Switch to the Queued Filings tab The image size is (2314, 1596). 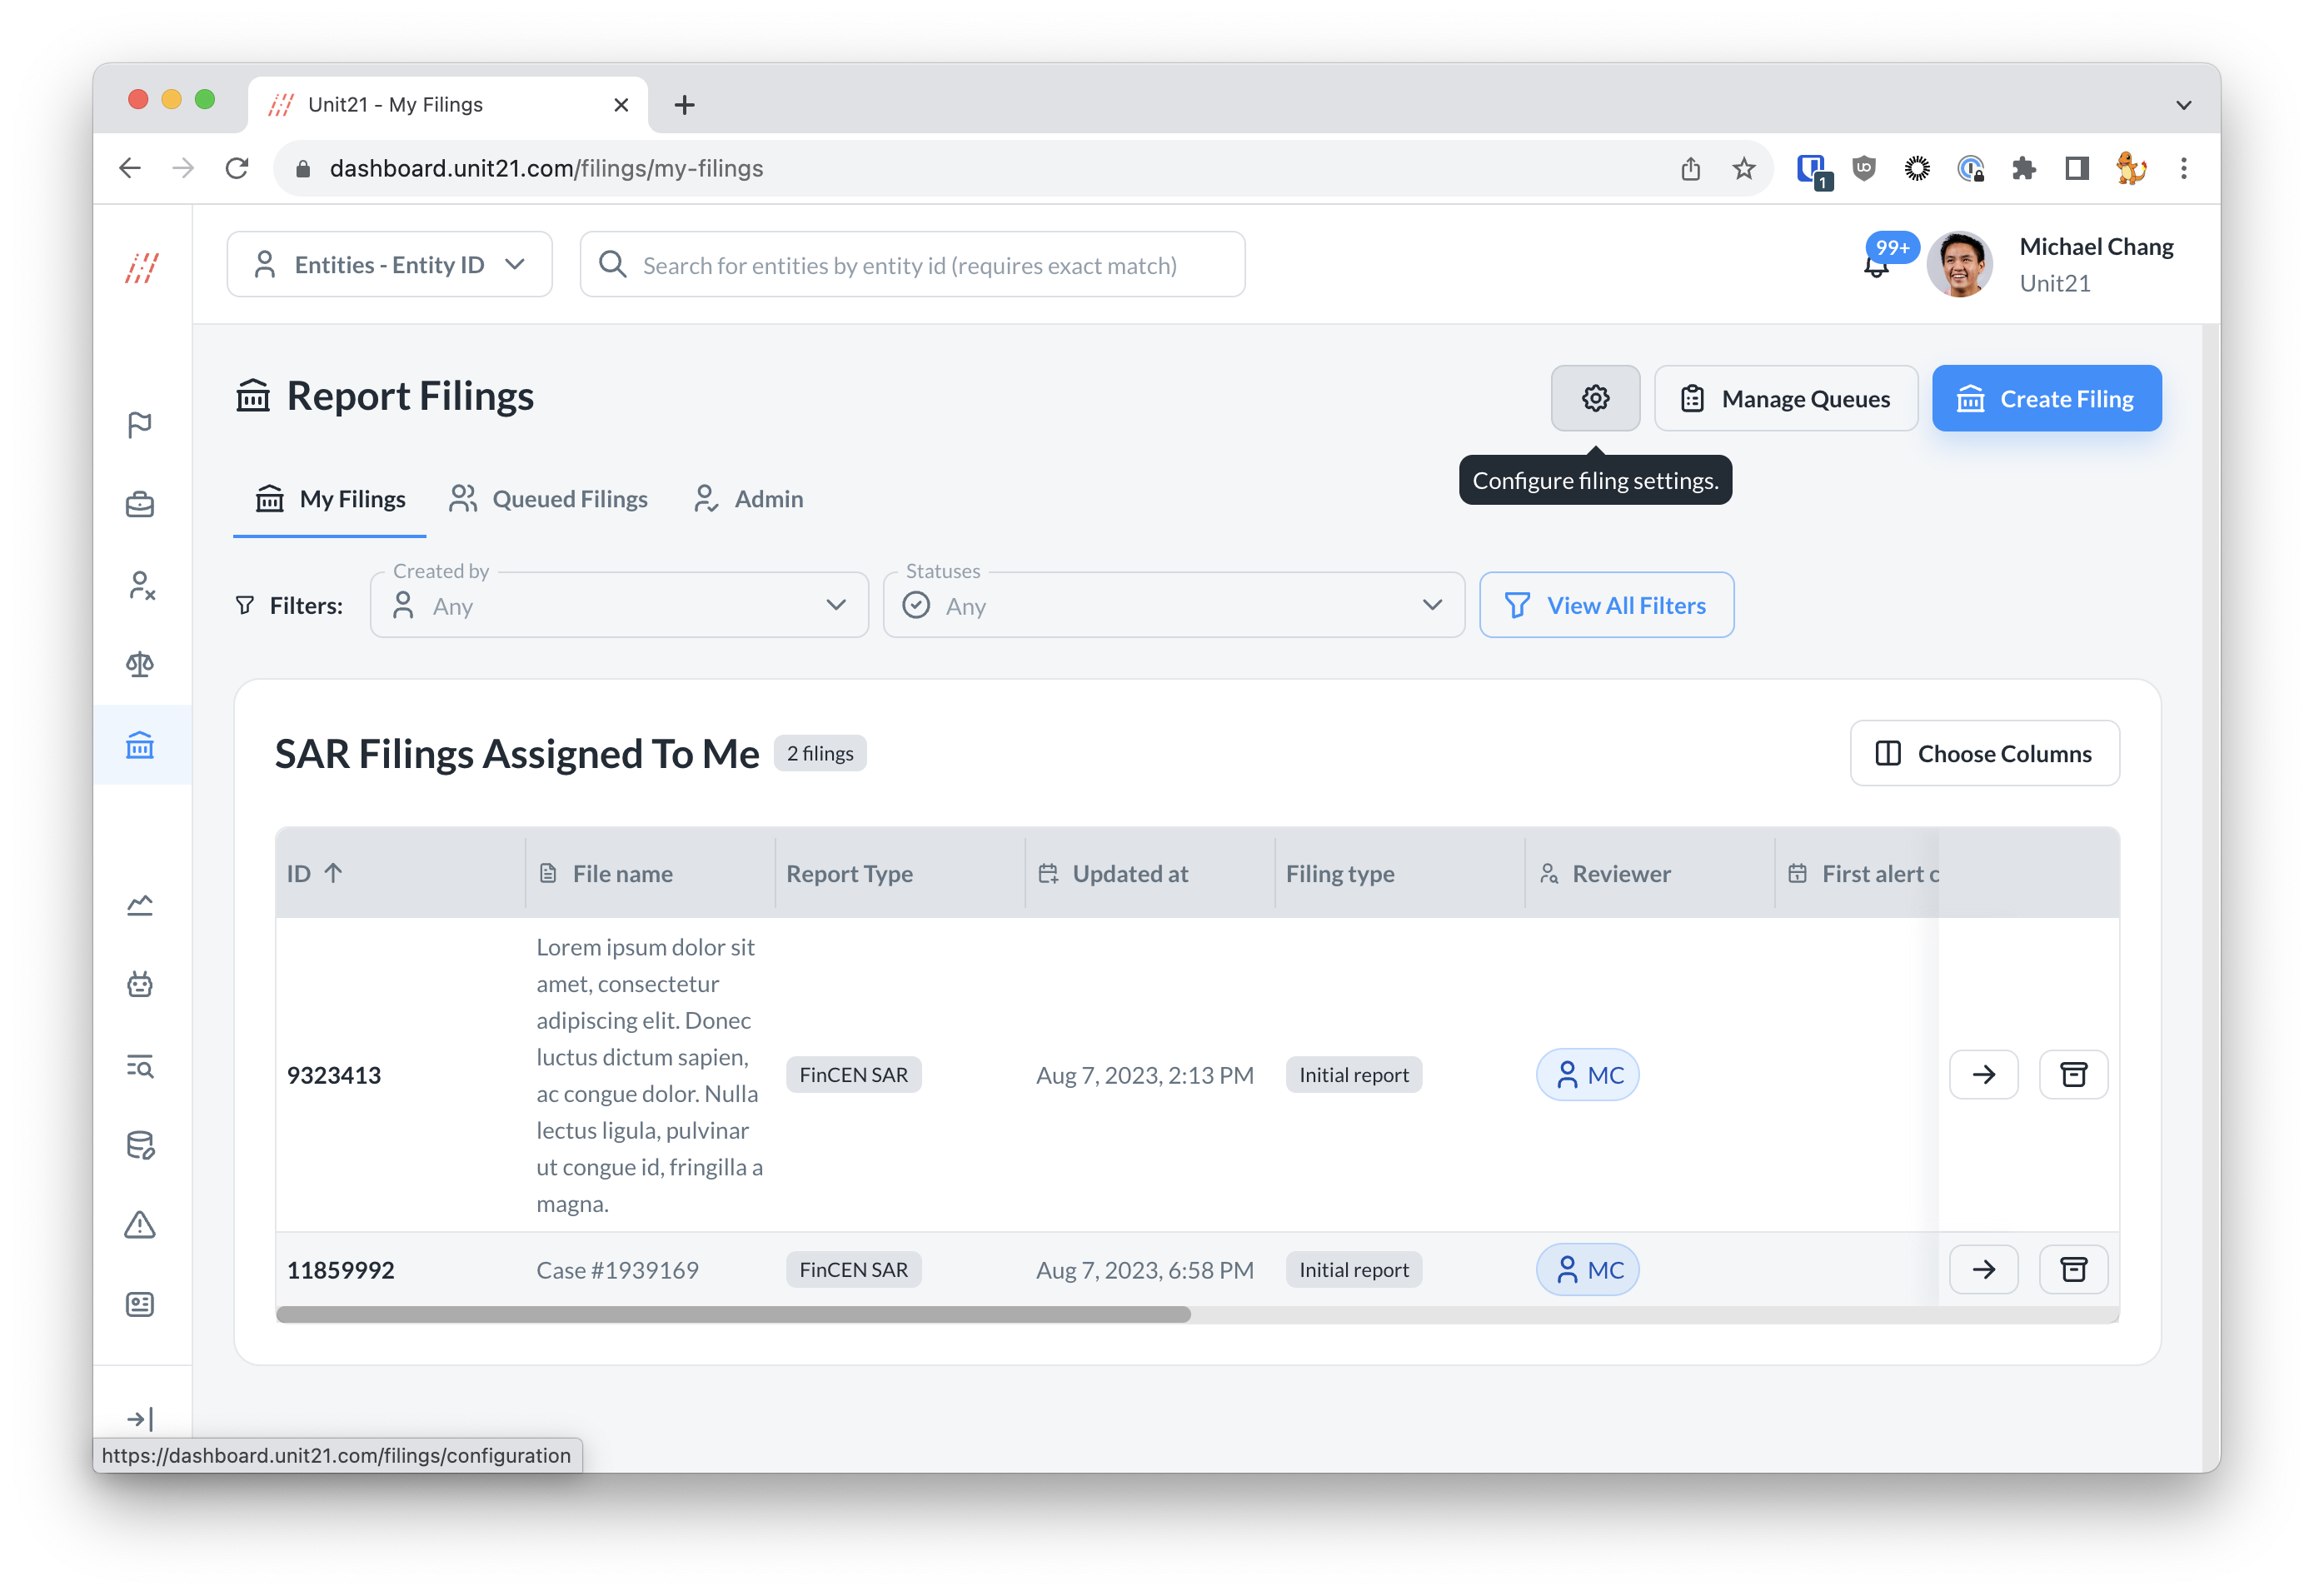[548, 499]
